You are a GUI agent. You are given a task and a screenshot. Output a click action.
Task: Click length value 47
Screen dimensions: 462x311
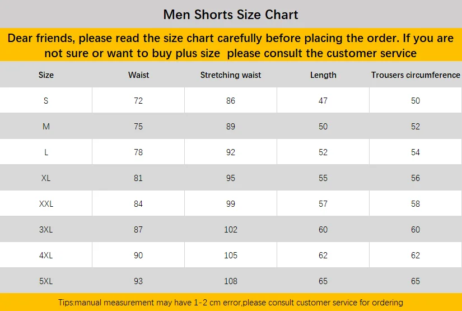pyautogui.click(x=323, y=100)
